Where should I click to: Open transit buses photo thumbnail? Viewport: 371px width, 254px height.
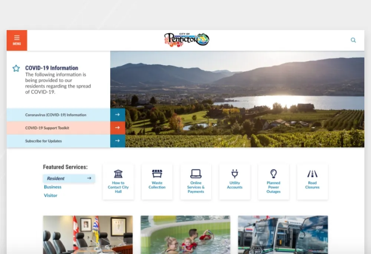[283, 235]
